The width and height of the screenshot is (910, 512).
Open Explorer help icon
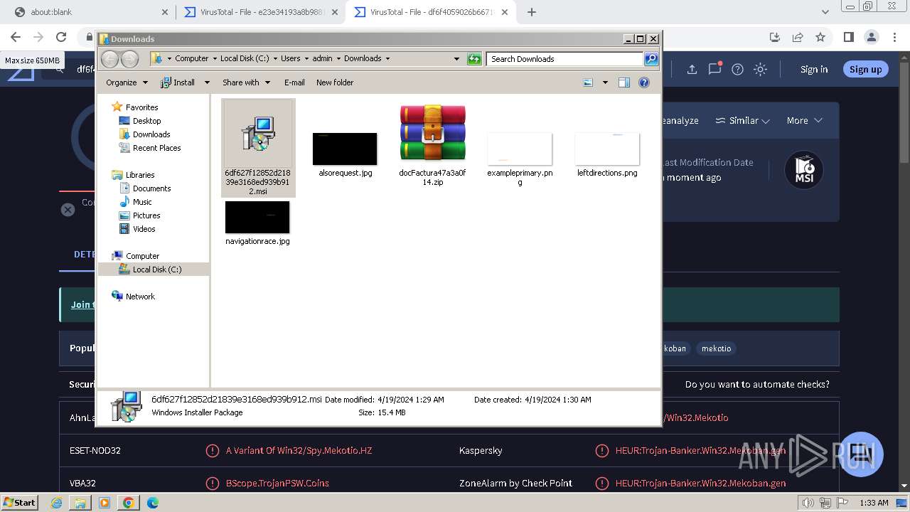[x=643, y=82]
